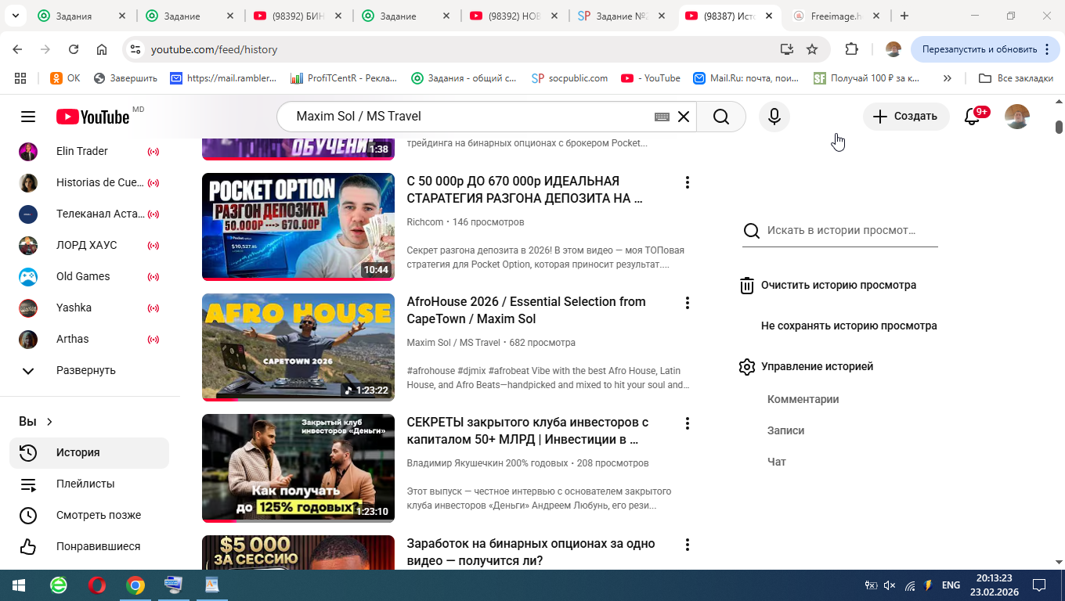This screenshot has width=1065, height=601.
Task: Open a new browser tab
Action: 904,16
